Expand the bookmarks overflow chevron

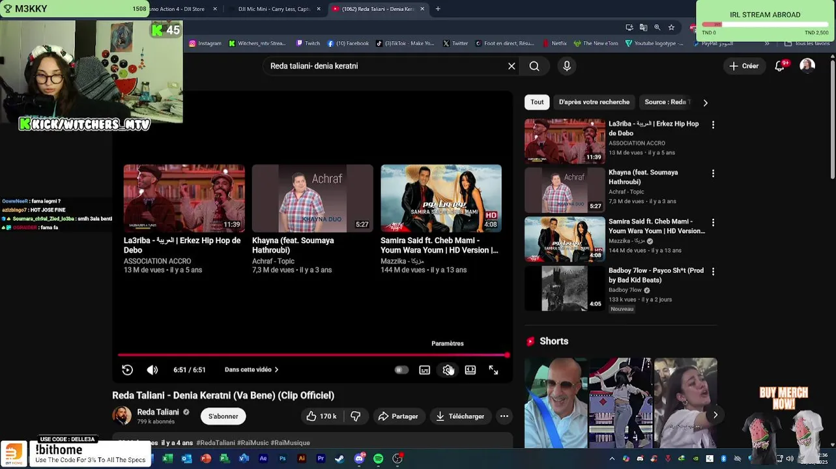767,44
